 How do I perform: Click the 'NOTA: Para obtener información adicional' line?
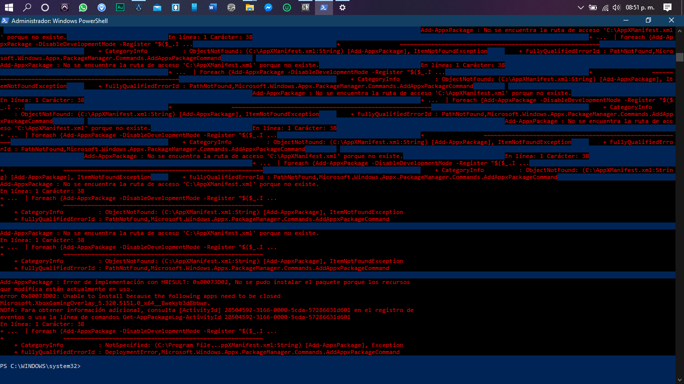pos(207,310)
